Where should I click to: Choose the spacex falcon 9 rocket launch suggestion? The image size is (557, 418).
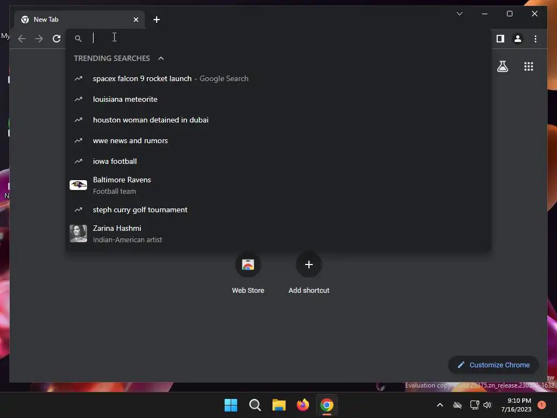coord(278,78)
